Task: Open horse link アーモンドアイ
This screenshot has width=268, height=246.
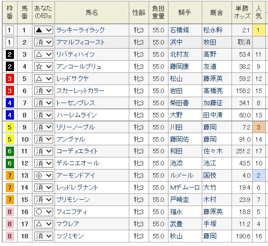Action: point(75,175)
